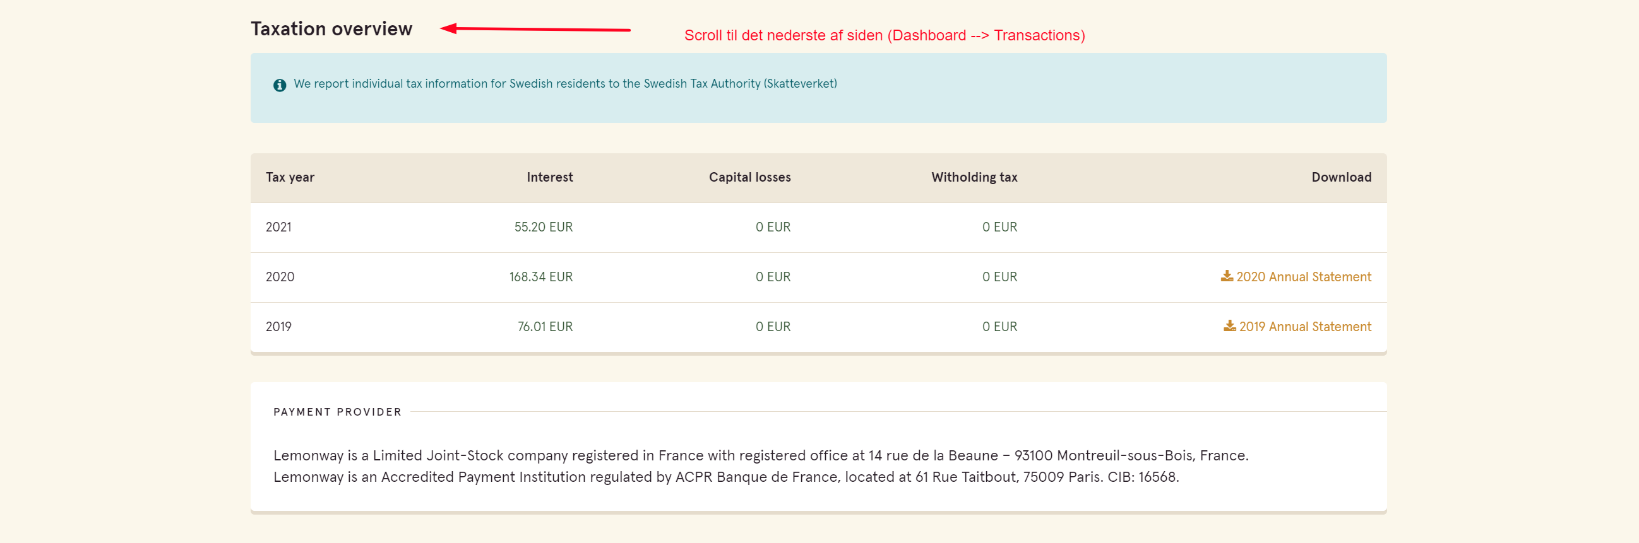Click the 168.34 EUR interest value
Image resolution: width=1639 pixels, height=543 pixels.
point(541,277)
